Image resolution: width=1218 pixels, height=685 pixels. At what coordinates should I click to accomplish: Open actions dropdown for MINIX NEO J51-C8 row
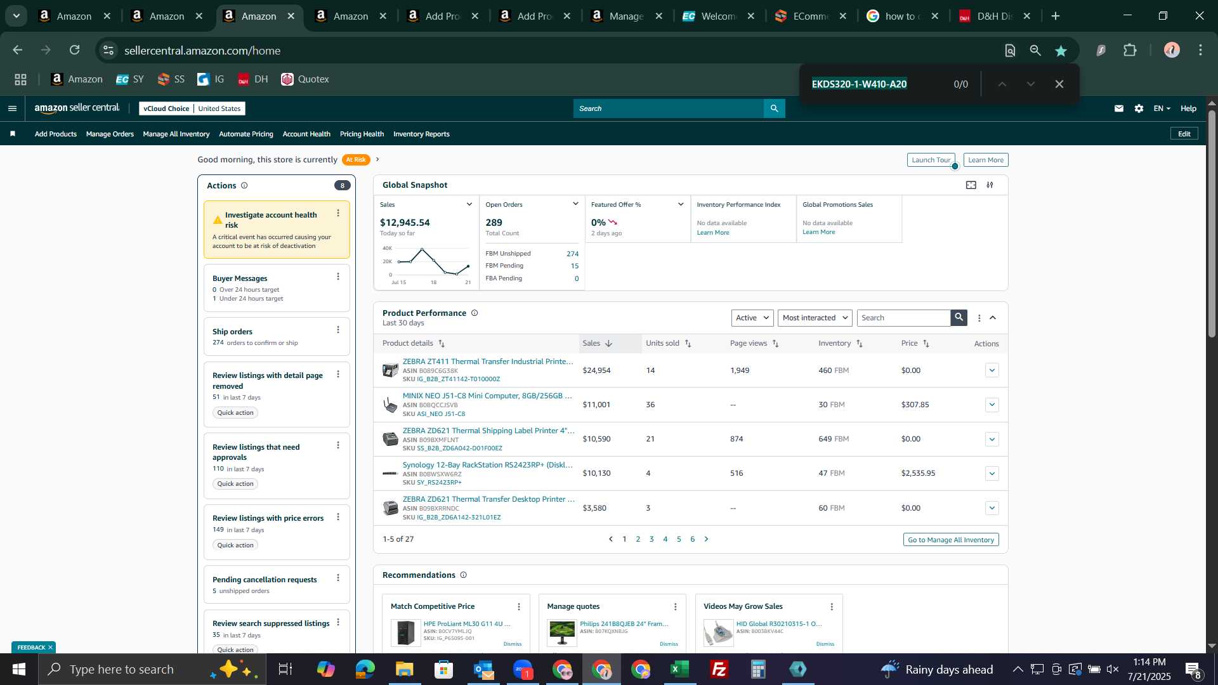tap(992, 405)
